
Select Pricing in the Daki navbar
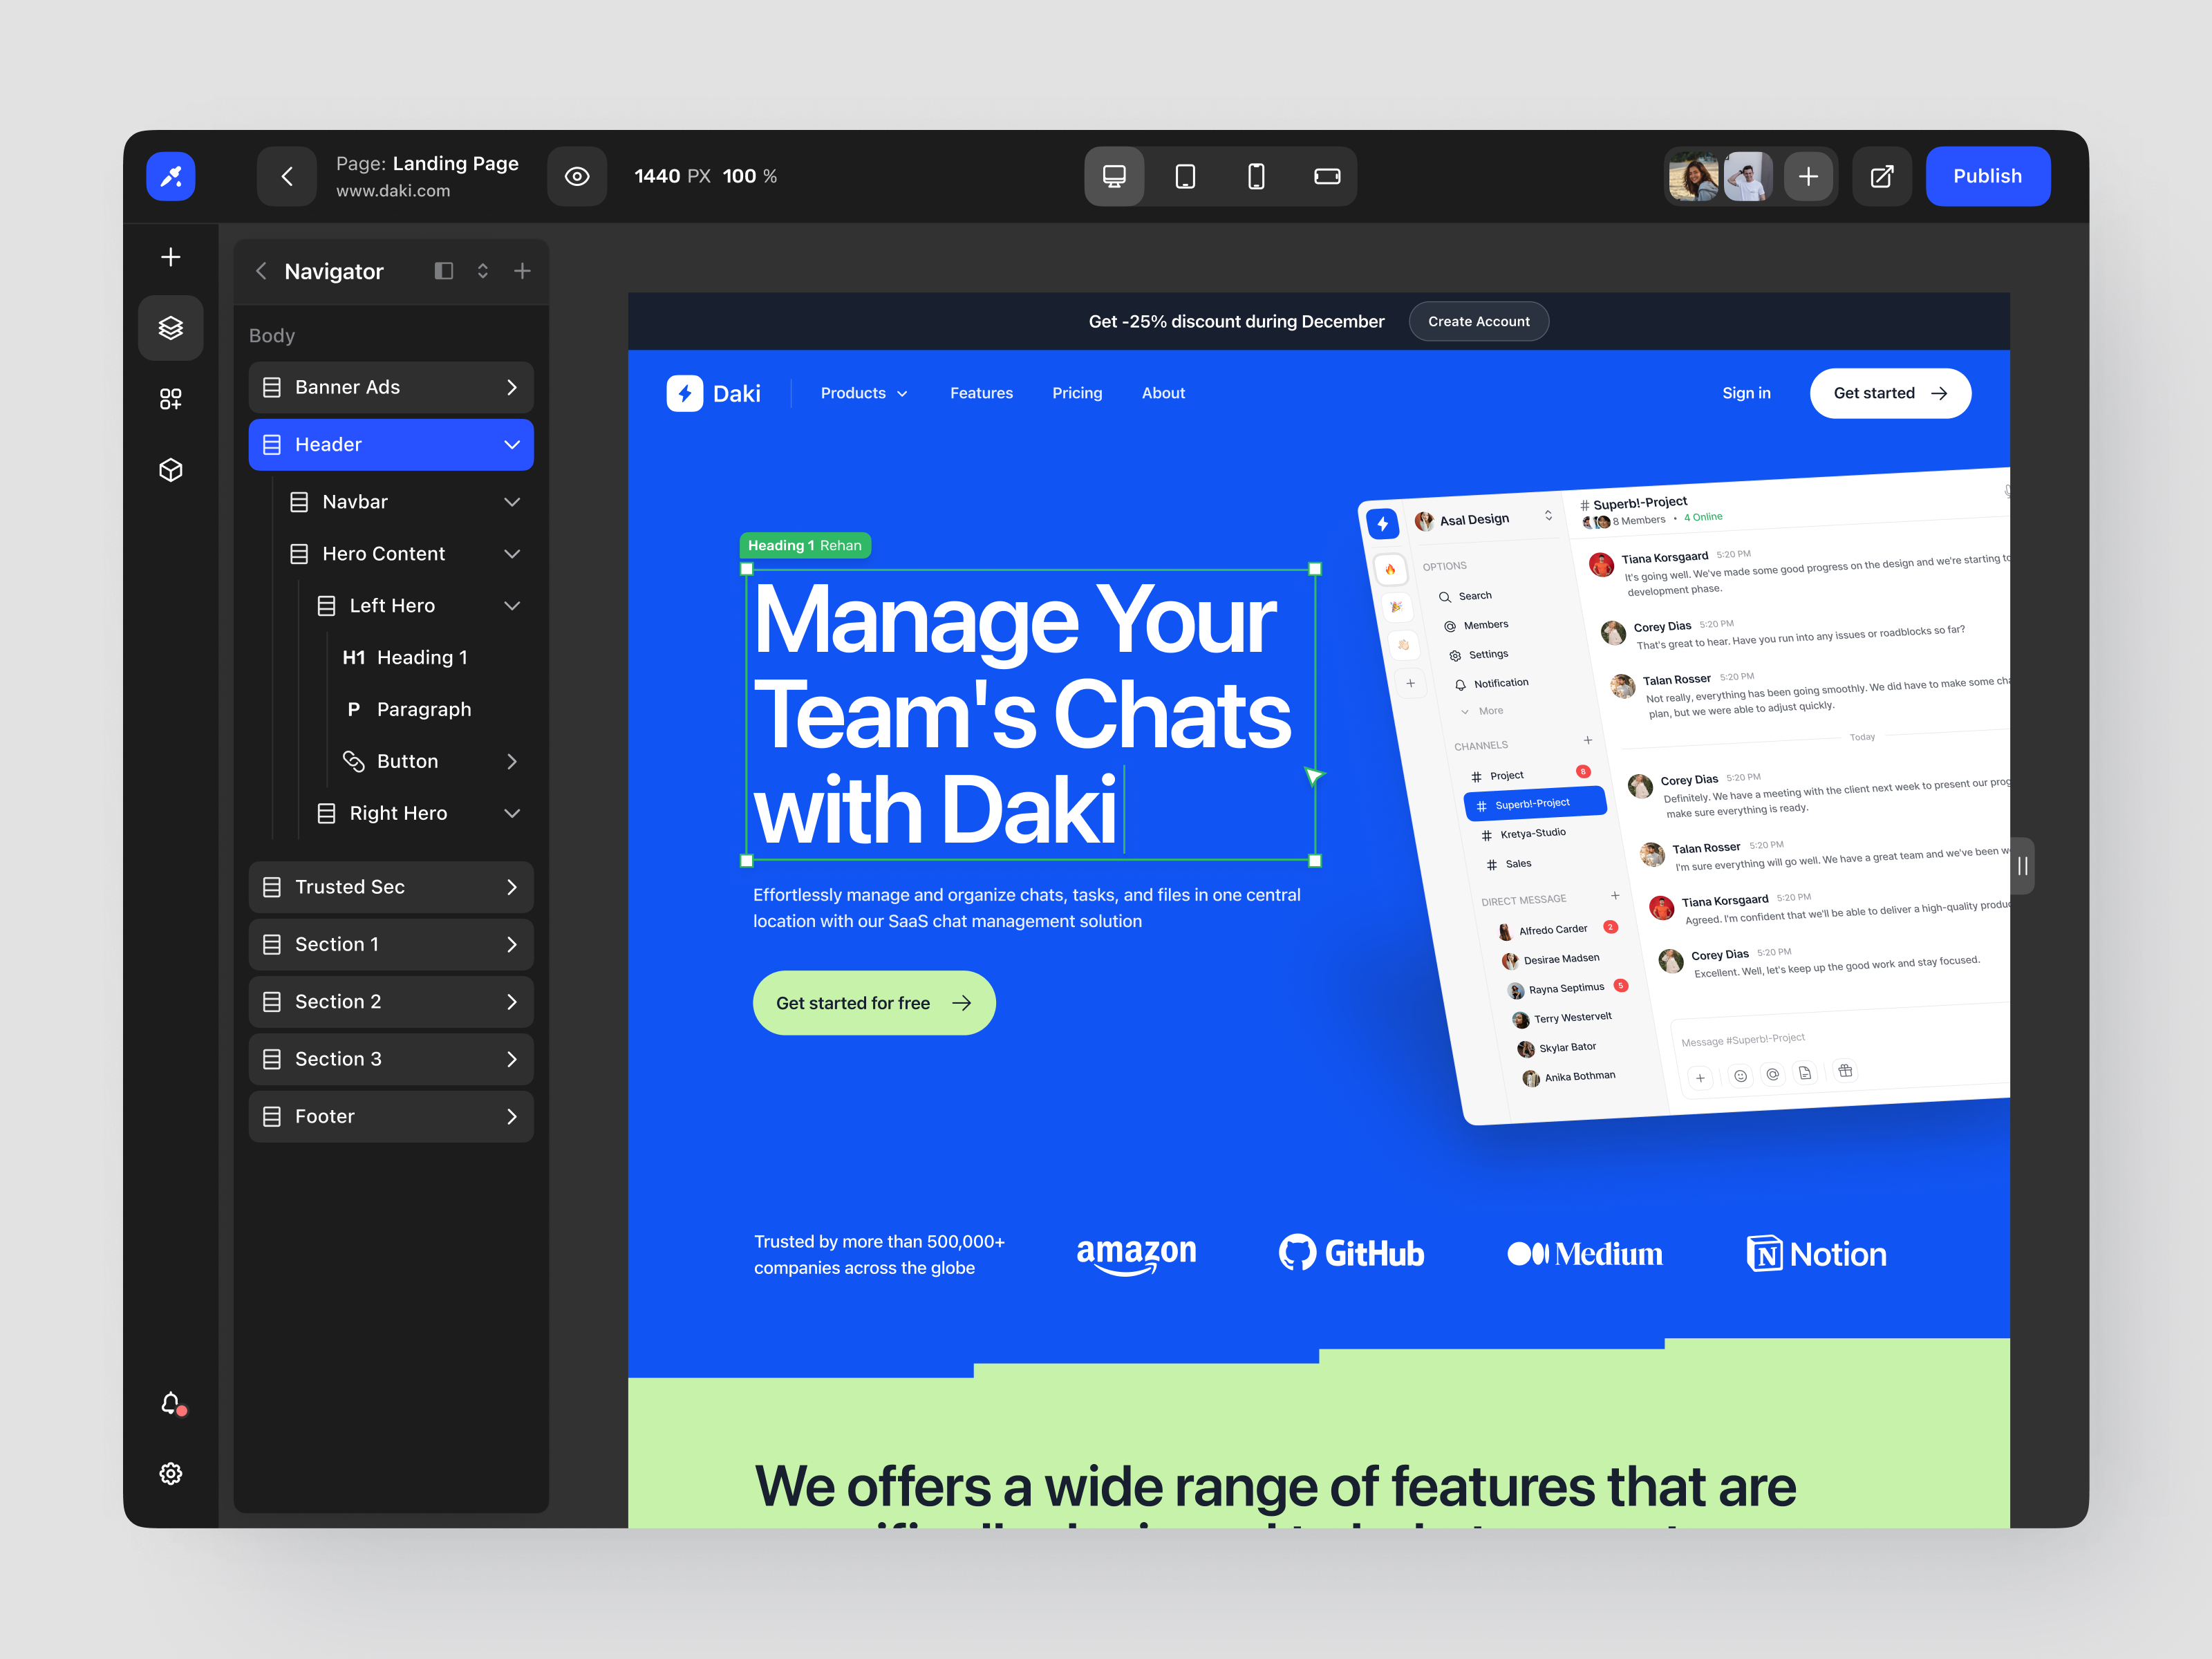pyautogui.click(x=1077, y=393)
